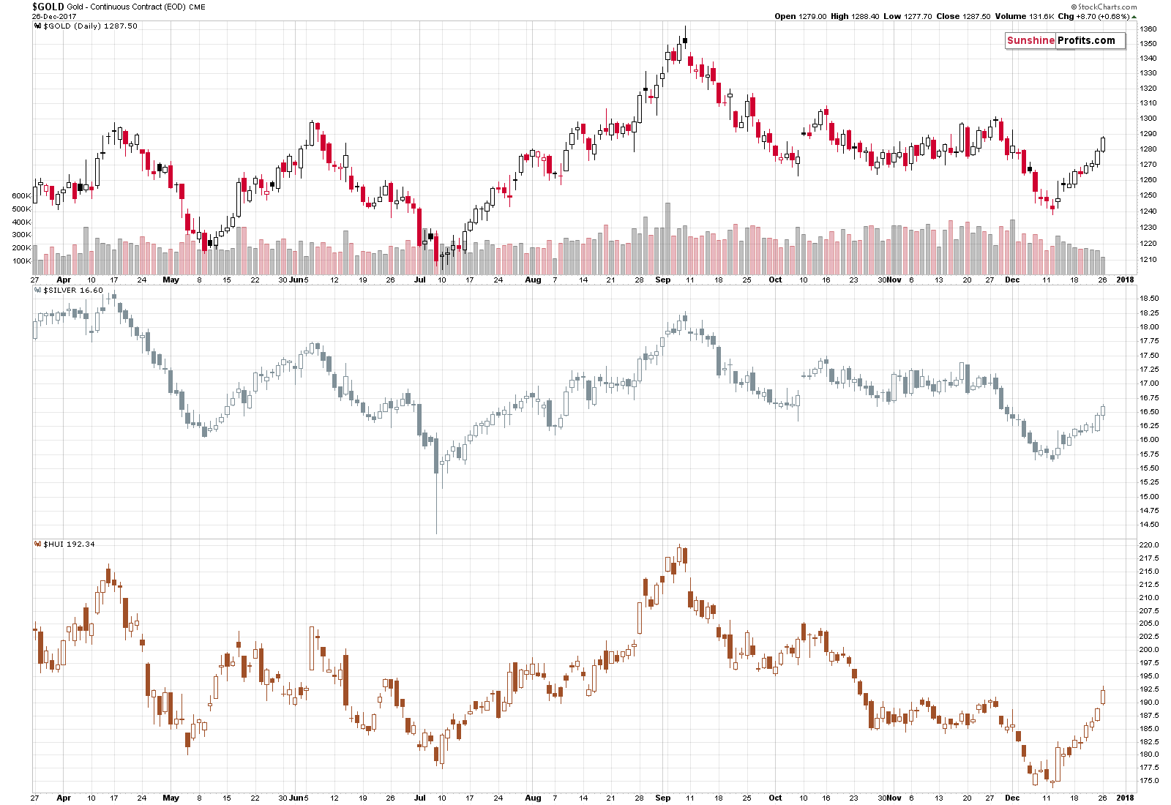Click the '$HUI 192.34' legend label
The height and width of the screenshot is (805, 1171).
[69, 544]
